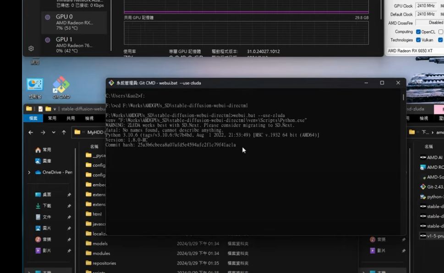This screenshot has height=273, width=444.
Task: Click the GPU Clock 2410 MHz field
Action: click(426, 5)
